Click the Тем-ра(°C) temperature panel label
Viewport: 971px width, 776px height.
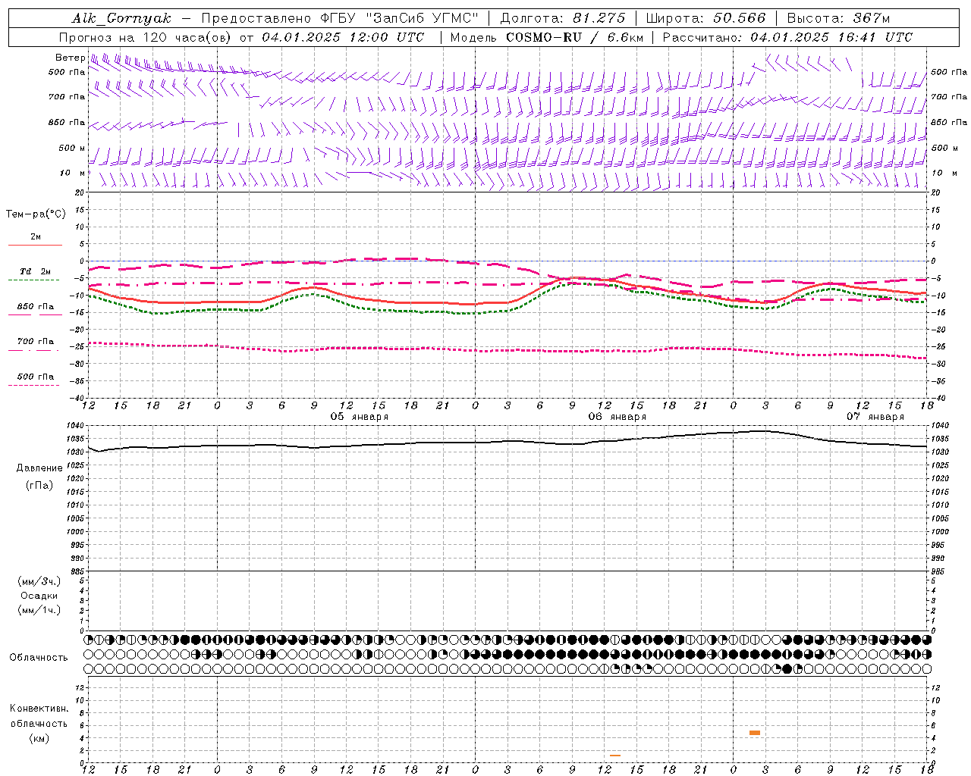point(36,214)
